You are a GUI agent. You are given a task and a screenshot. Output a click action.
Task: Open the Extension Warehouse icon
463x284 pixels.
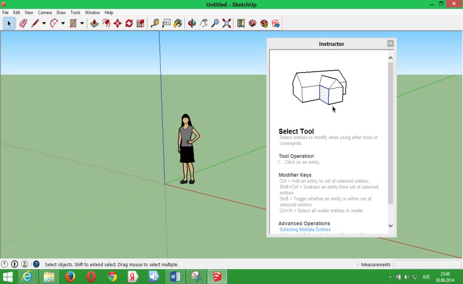(x=264, y=23)
